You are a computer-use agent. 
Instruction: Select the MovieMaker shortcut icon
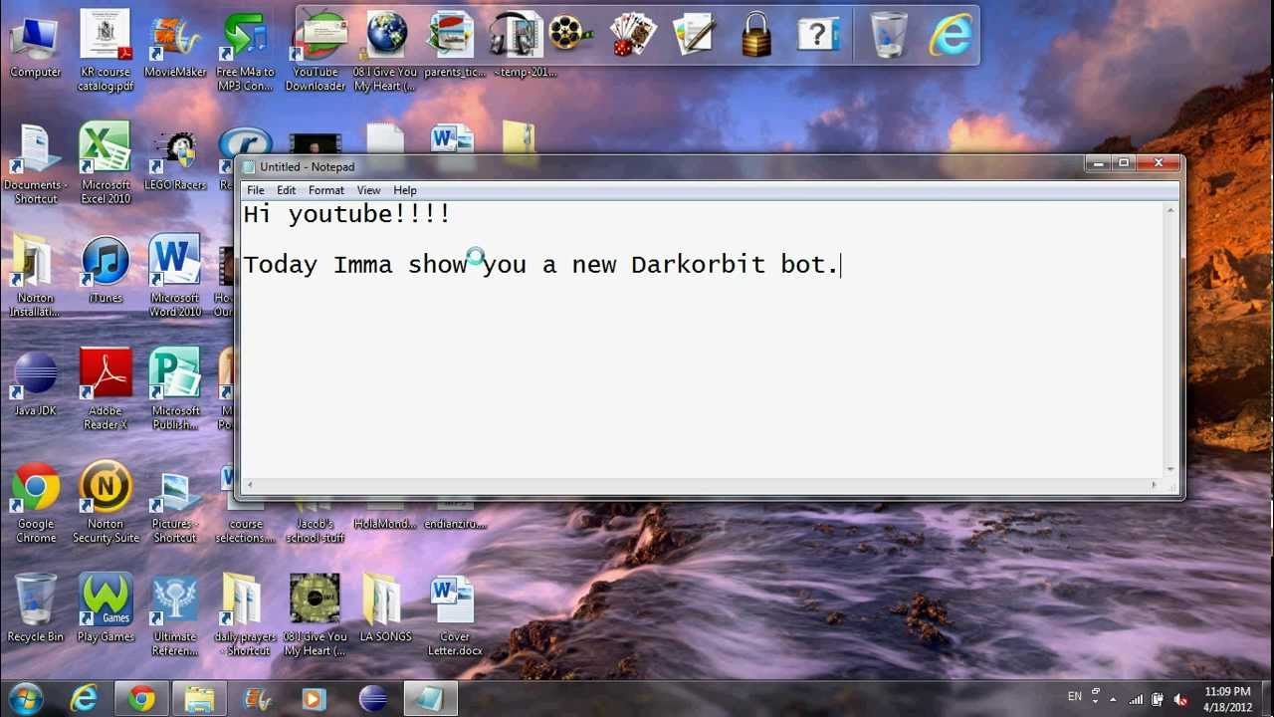point(175,46)
